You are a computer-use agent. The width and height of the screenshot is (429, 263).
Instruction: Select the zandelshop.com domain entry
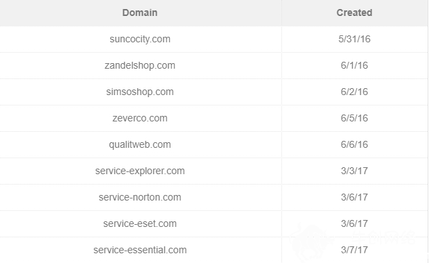click(140, 65)
